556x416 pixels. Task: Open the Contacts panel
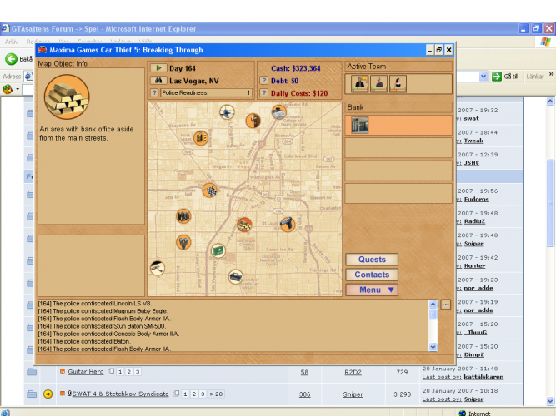pyautogui.click(x=372, y=275)
